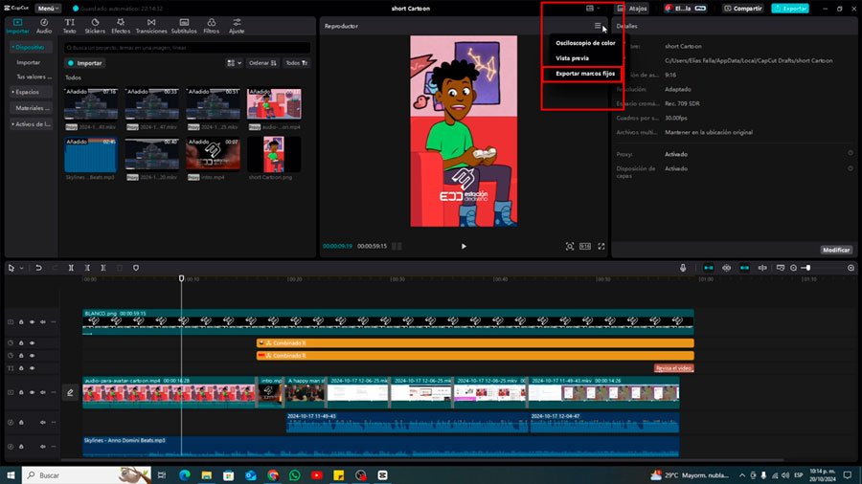Expand the Activos de l... section
Viewport: 862px width, 484px height.
coord(31,124)
